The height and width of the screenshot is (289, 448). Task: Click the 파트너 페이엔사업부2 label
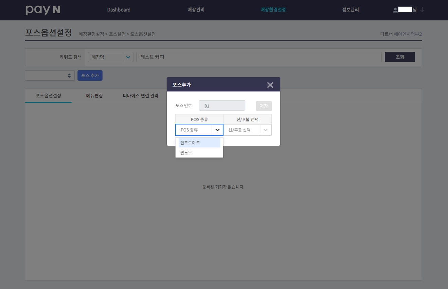(x=401, y=34)
